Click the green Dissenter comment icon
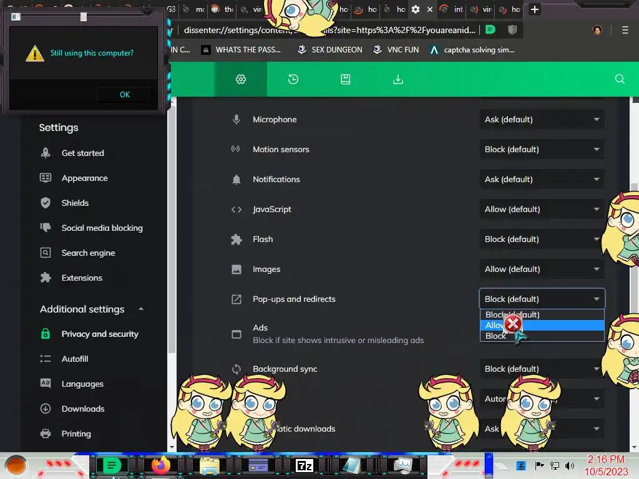639x479 pixels. pos(490,30)
